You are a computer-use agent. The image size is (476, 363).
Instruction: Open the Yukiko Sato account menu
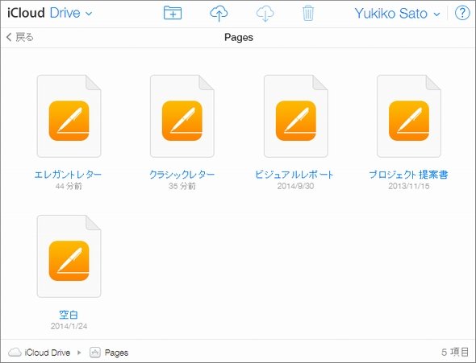(x=398, y=14)
